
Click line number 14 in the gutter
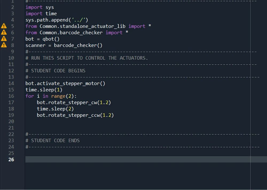(11, 83)
